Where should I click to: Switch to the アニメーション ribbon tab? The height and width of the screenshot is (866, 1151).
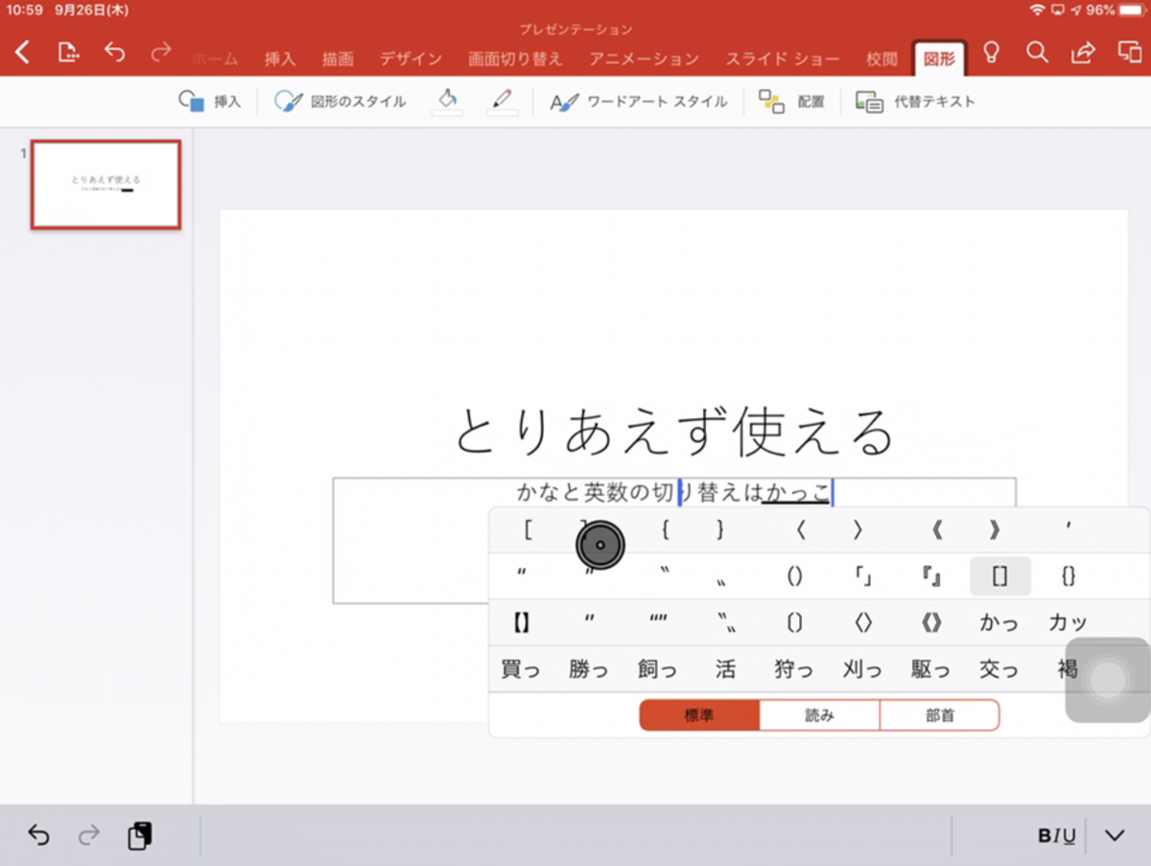point(643,59)
